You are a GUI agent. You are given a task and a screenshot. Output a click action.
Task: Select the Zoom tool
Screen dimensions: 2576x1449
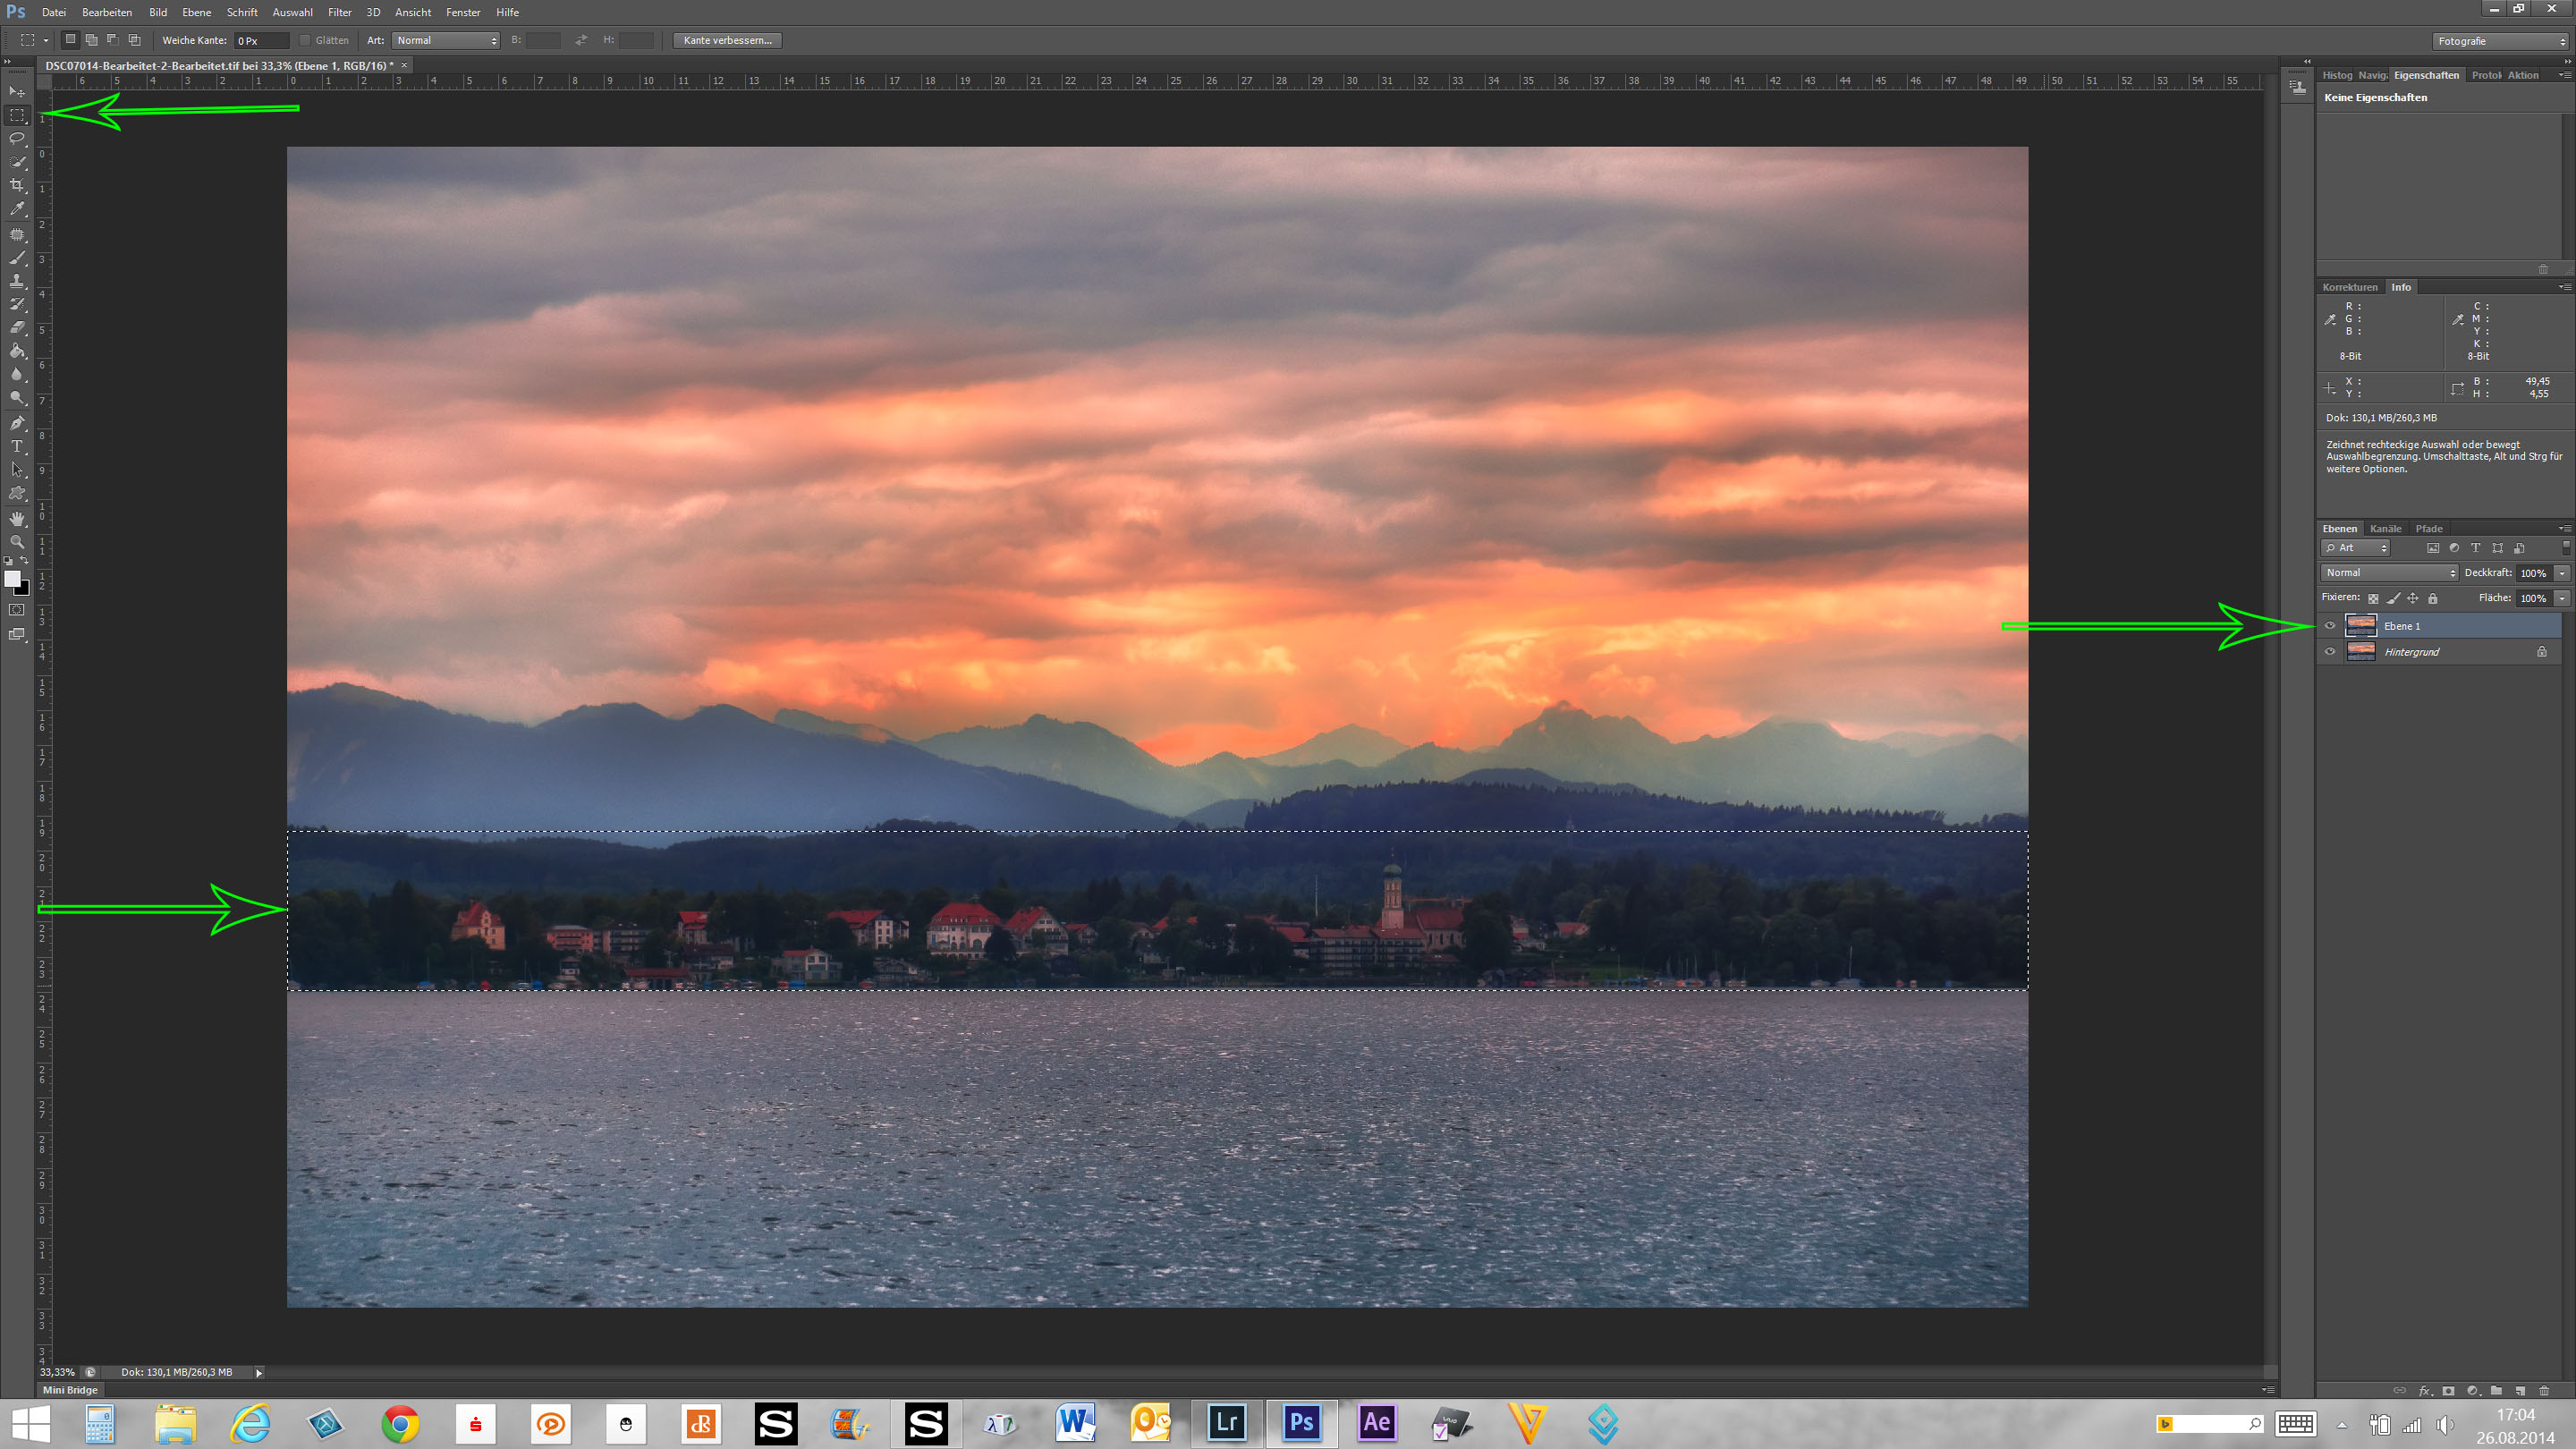(17, 541)
